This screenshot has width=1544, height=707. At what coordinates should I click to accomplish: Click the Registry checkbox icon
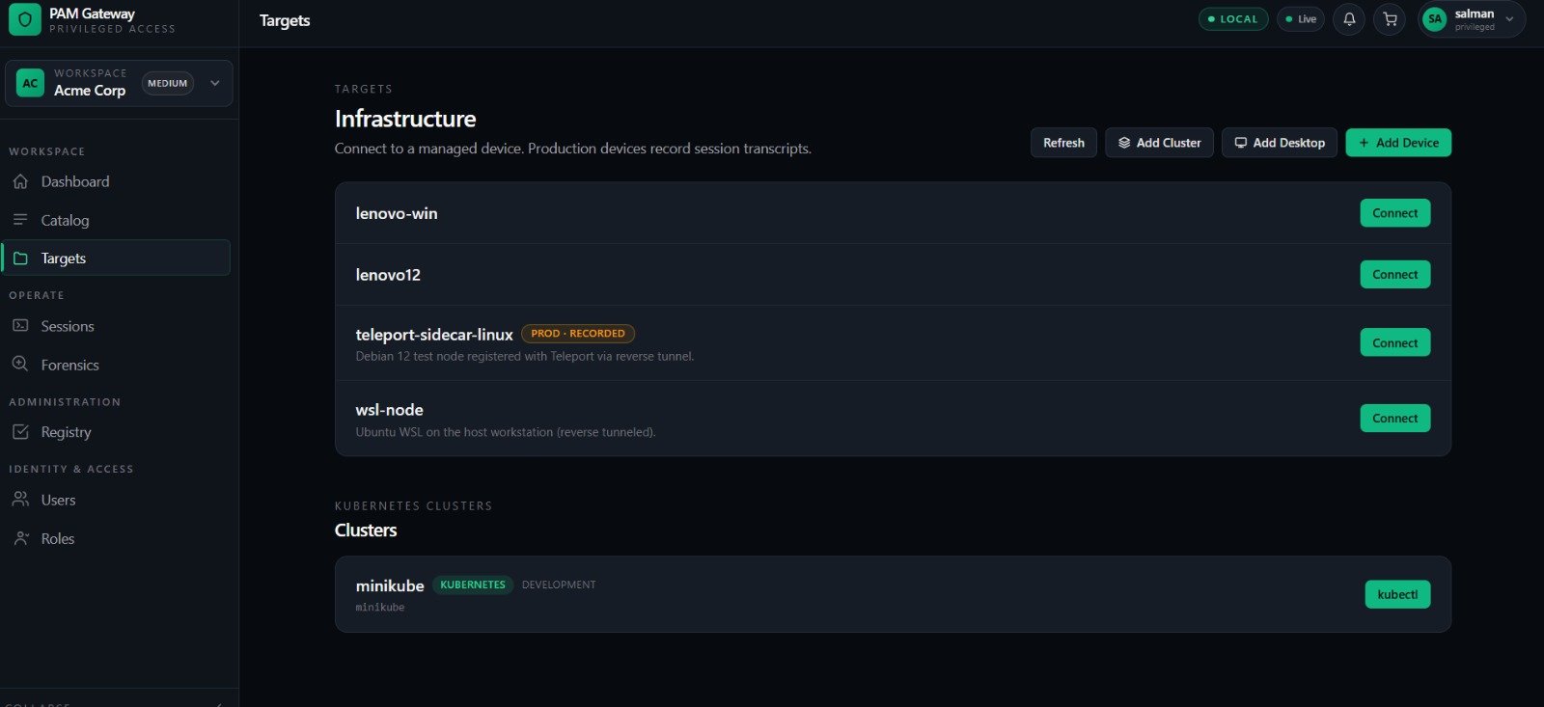click(20, 432)
